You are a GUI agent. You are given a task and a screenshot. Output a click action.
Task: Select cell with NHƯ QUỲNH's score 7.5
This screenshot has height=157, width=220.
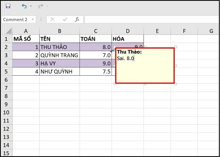tap(95, 72)
